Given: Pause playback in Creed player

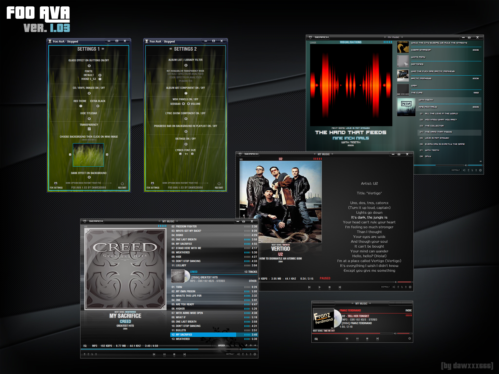Looking at the screenshot, I should (164, 354).
